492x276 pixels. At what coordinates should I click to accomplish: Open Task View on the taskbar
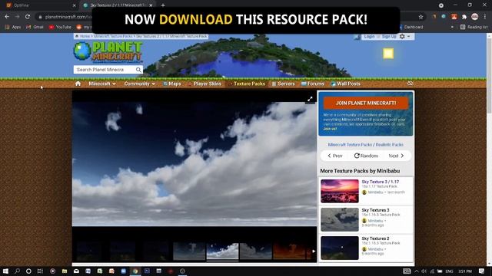(x=40, y=271)
